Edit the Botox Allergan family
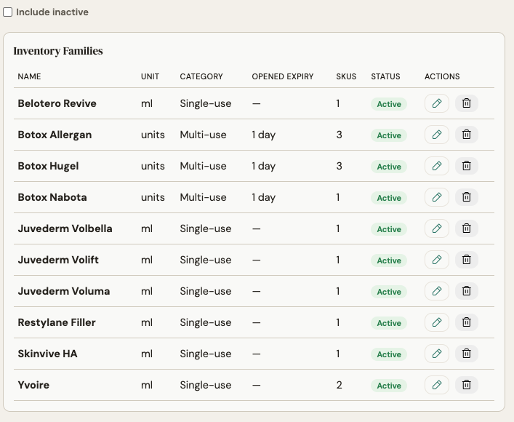 tap(437, 135)
